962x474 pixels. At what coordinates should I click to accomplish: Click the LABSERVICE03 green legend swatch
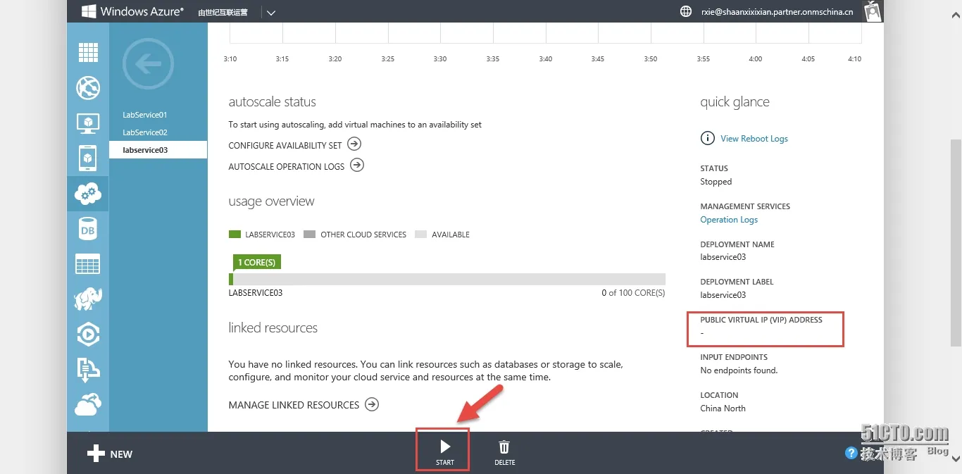235,235
